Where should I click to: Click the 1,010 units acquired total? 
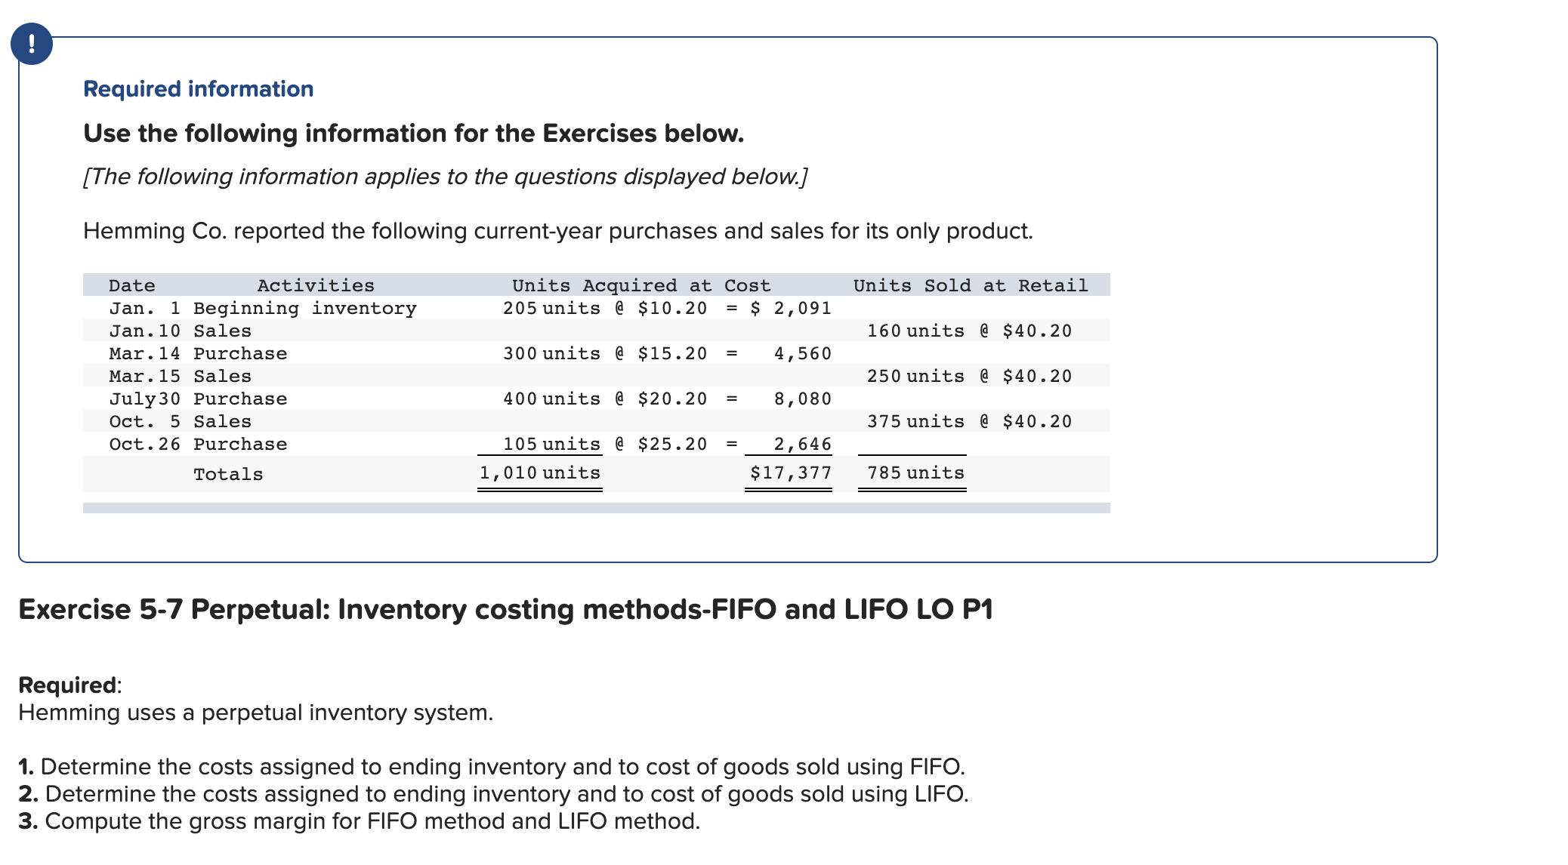coord(540,473)
